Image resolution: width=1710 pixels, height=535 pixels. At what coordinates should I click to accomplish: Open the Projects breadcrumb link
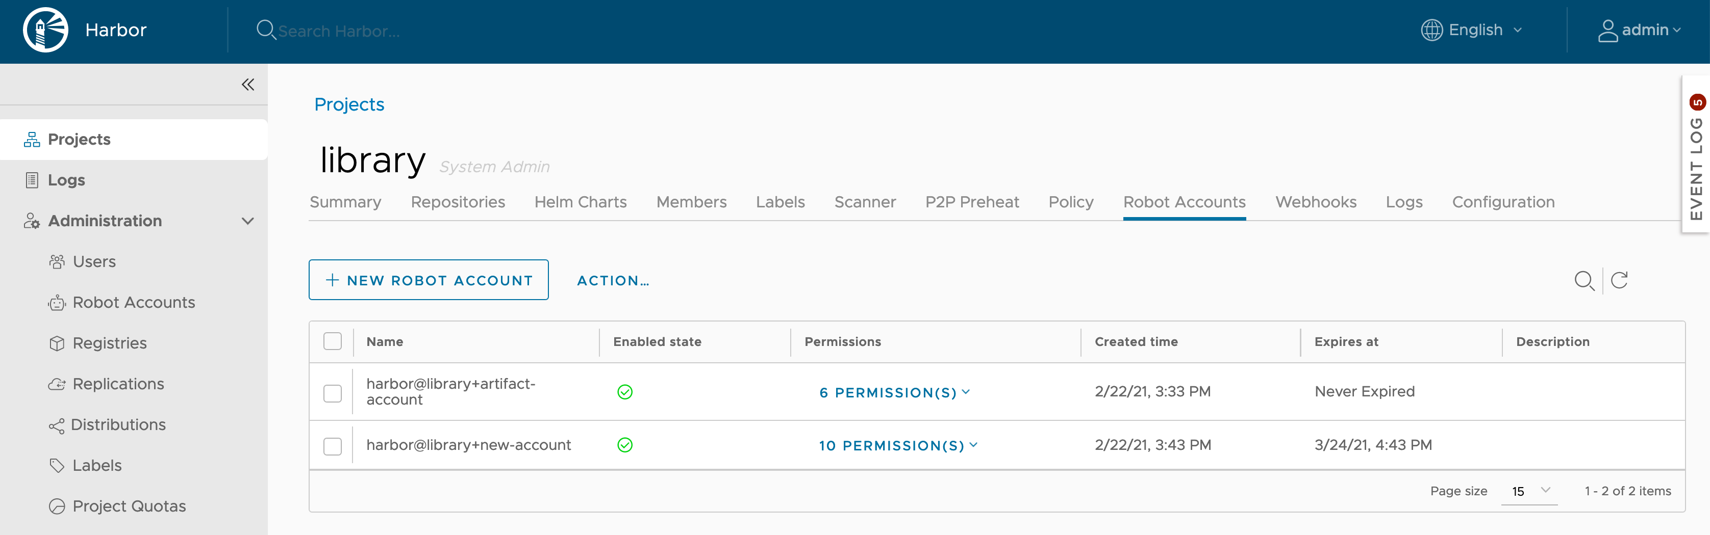(349, 104)
